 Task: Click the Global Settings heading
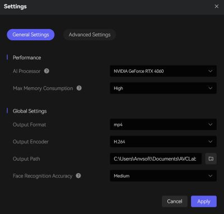click(x=30, y=111)
